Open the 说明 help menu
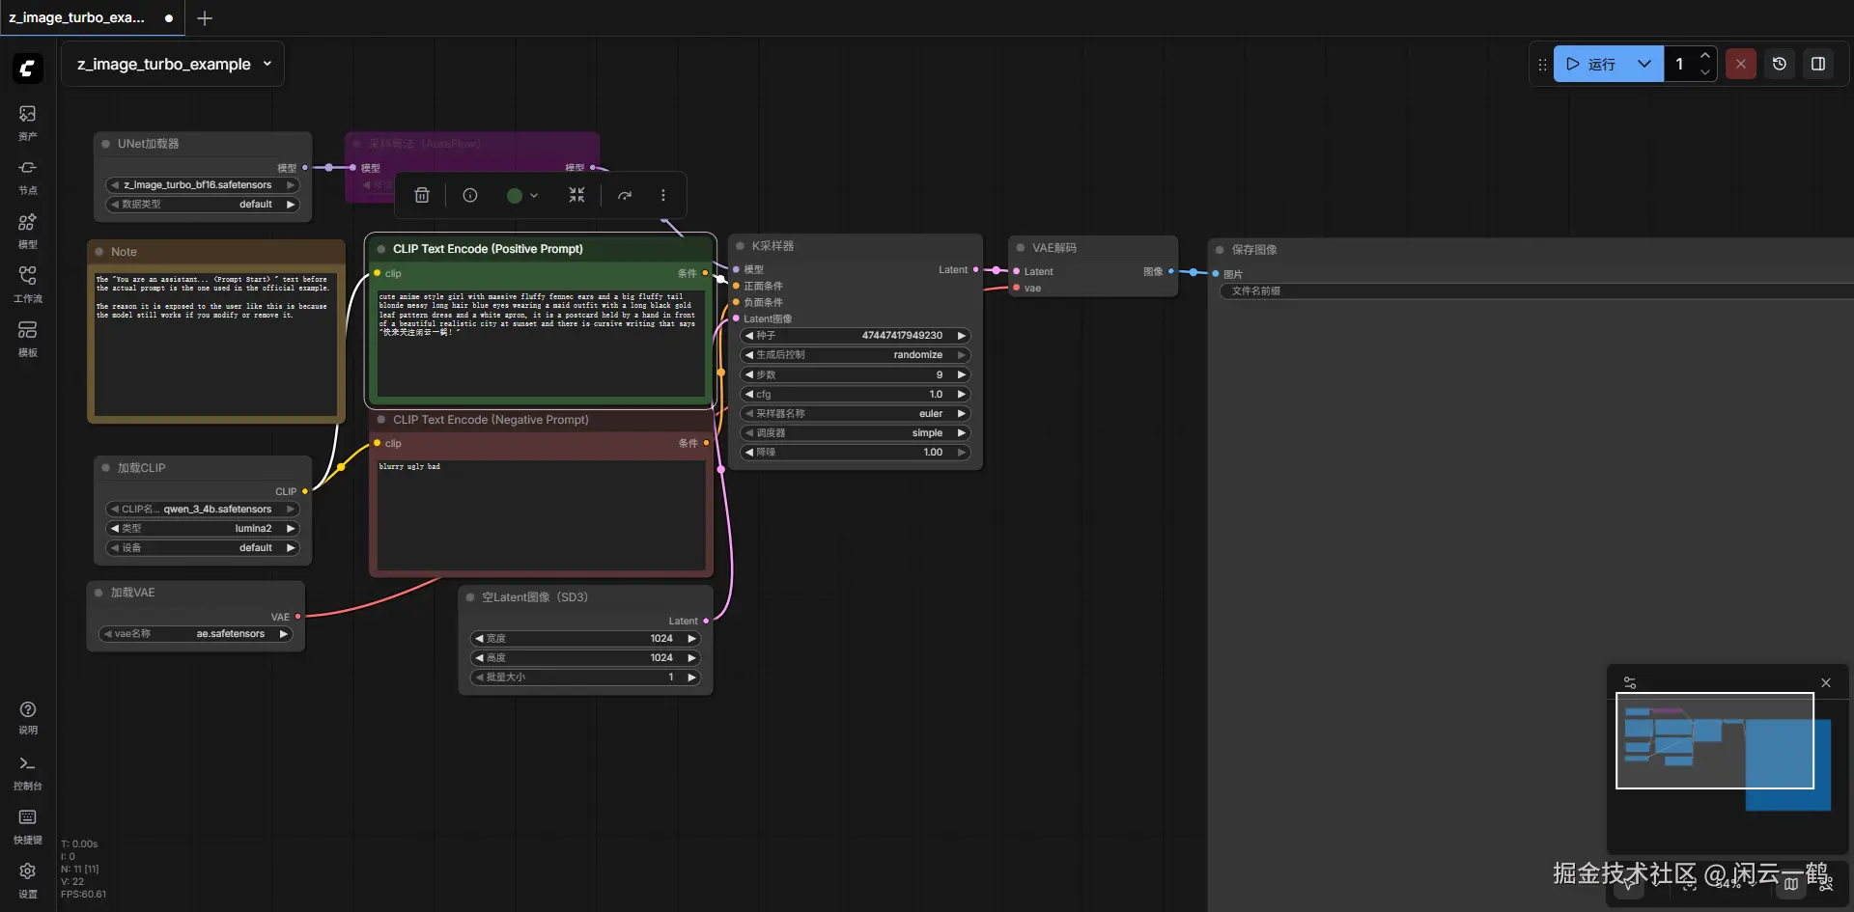1854x912 pixels. pos(28,717)
